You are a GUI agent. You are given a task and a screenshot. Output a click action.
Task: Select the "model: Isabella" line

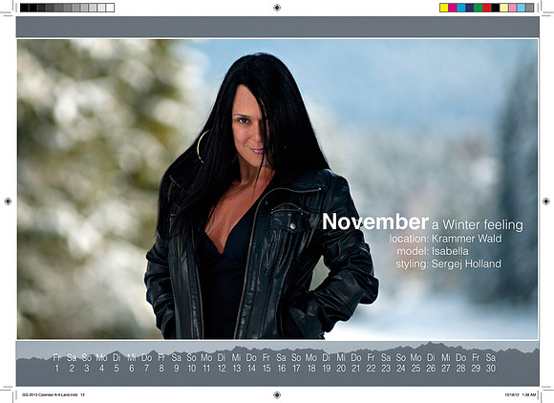[433, 251]
